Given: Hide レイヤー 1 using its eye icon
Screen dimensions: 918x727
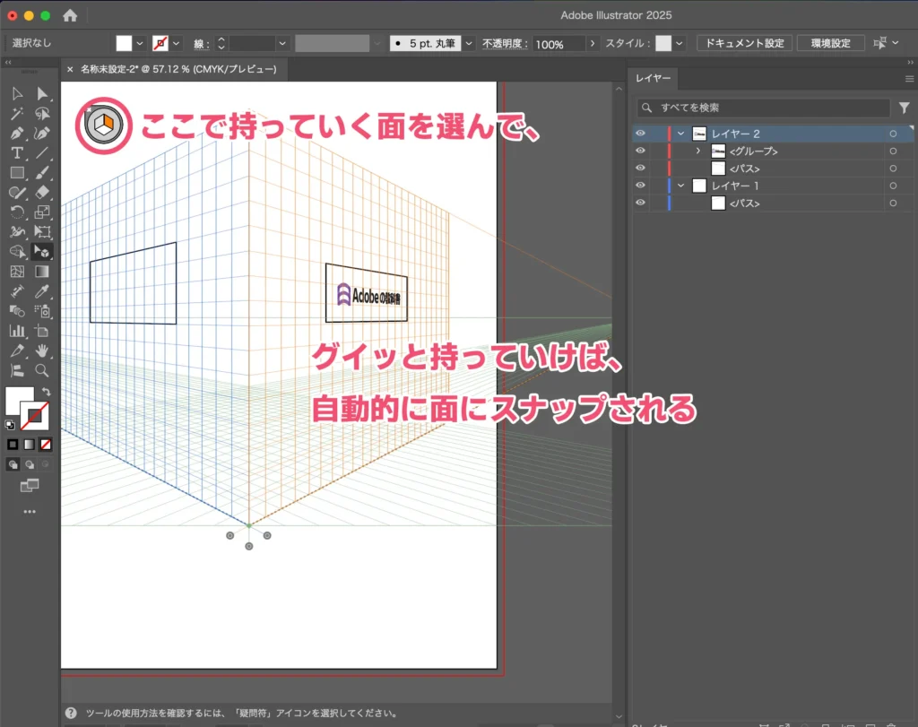Looking at the screenshot, I should tap(640, 186).
